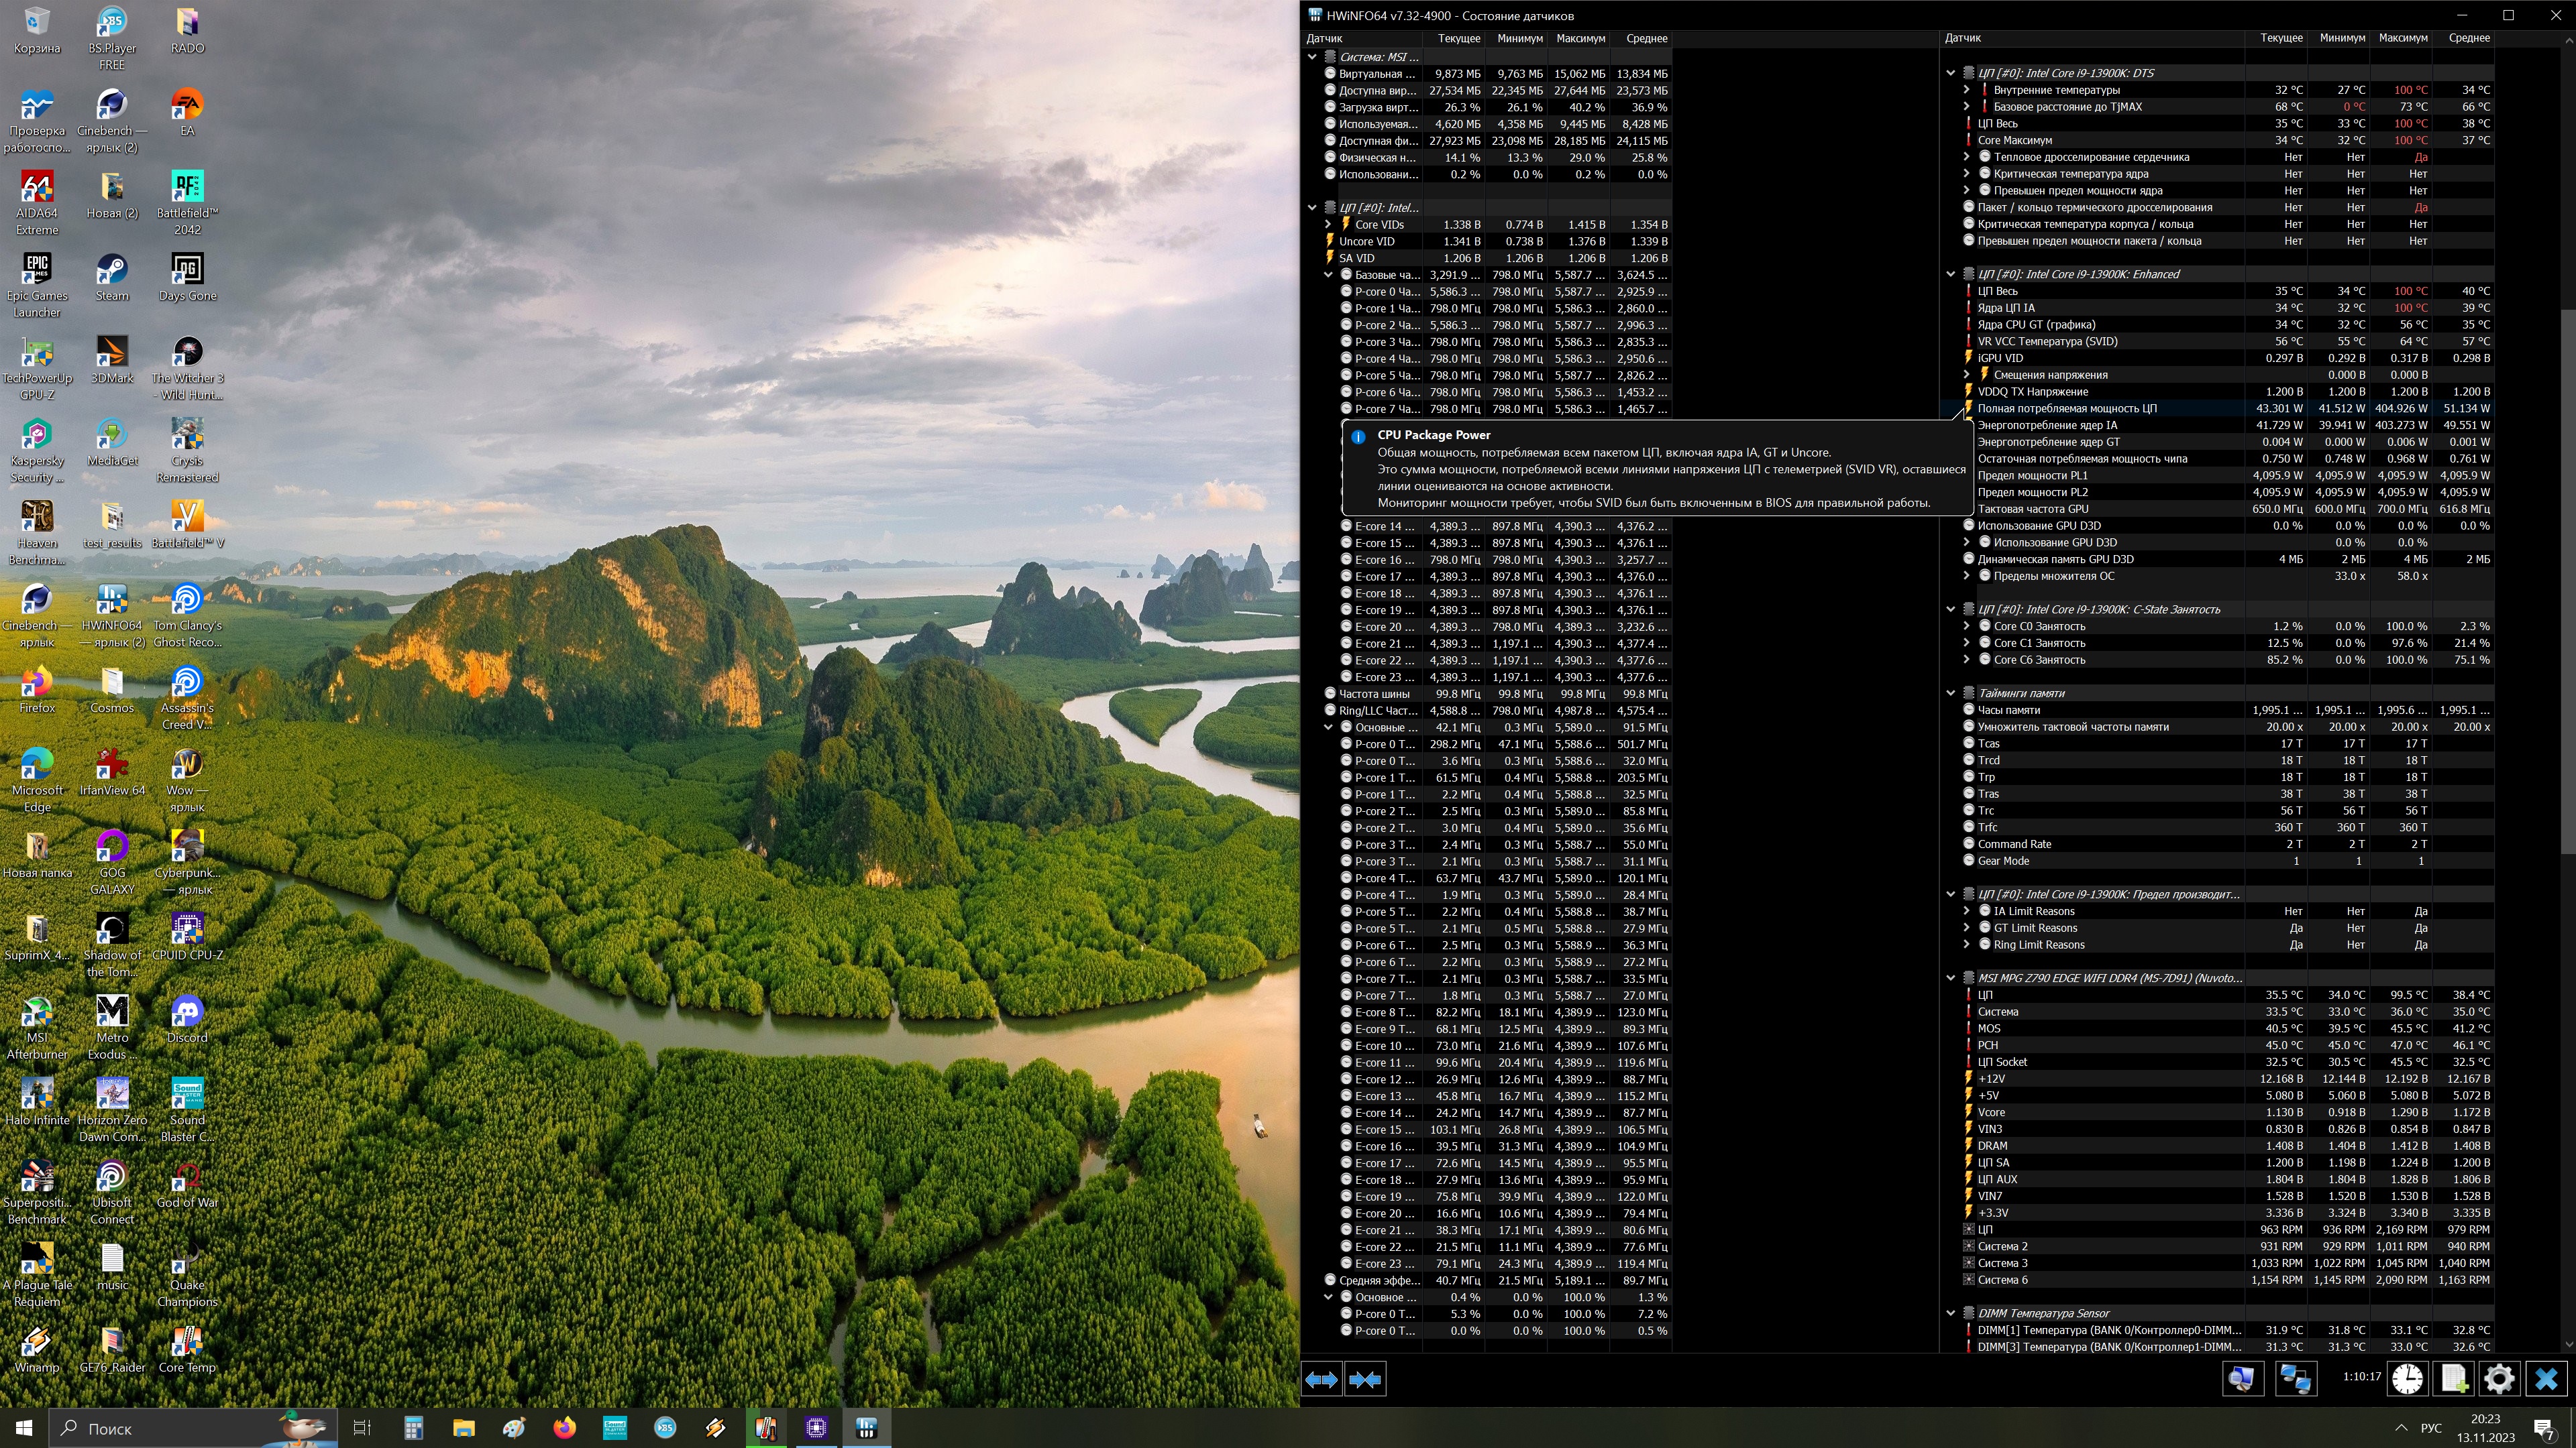This screenshot has width=2576, height=1448.
Task: Click the expand columns blue arrows icon
Action: (1321, 1379)
